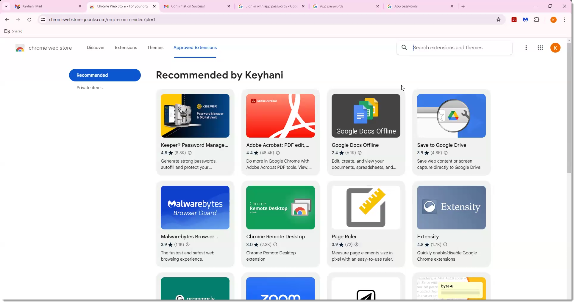Screen dimensions: 576x304
Task: Open Chrome's three-dot browser menu
Action: point(565,20)
